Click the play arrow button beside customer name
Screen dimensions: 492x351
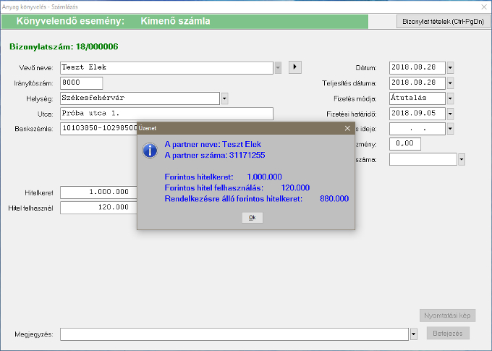click(294, 67)
